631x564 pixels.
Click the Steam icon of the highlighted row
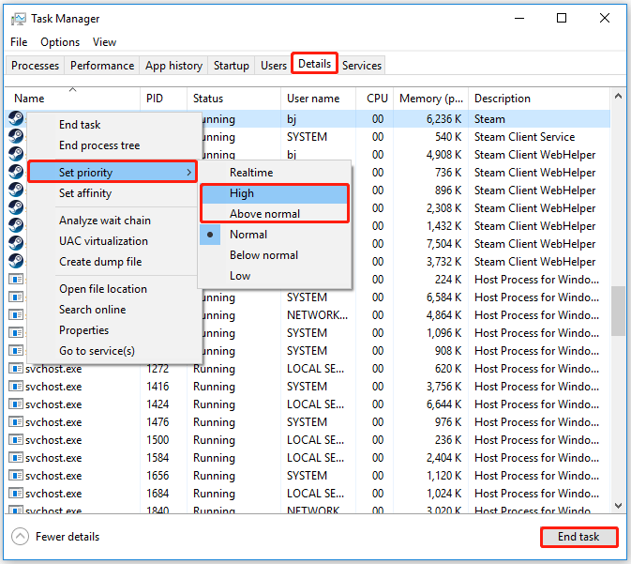(16, 119)
